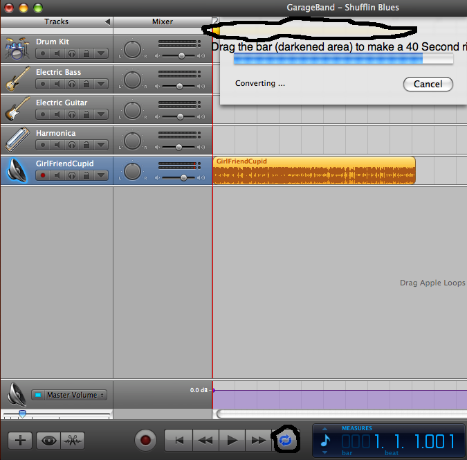Select the GirlFriendCupid speaker track icon
467x460 pixels.
coord(17,170)
